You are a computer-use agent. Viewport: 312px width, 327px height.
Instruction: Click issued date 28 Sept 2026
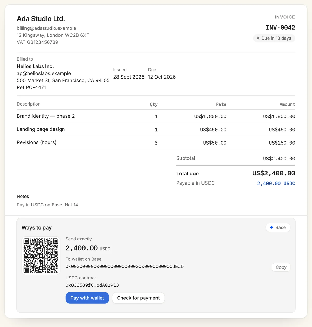click(129, 77)
